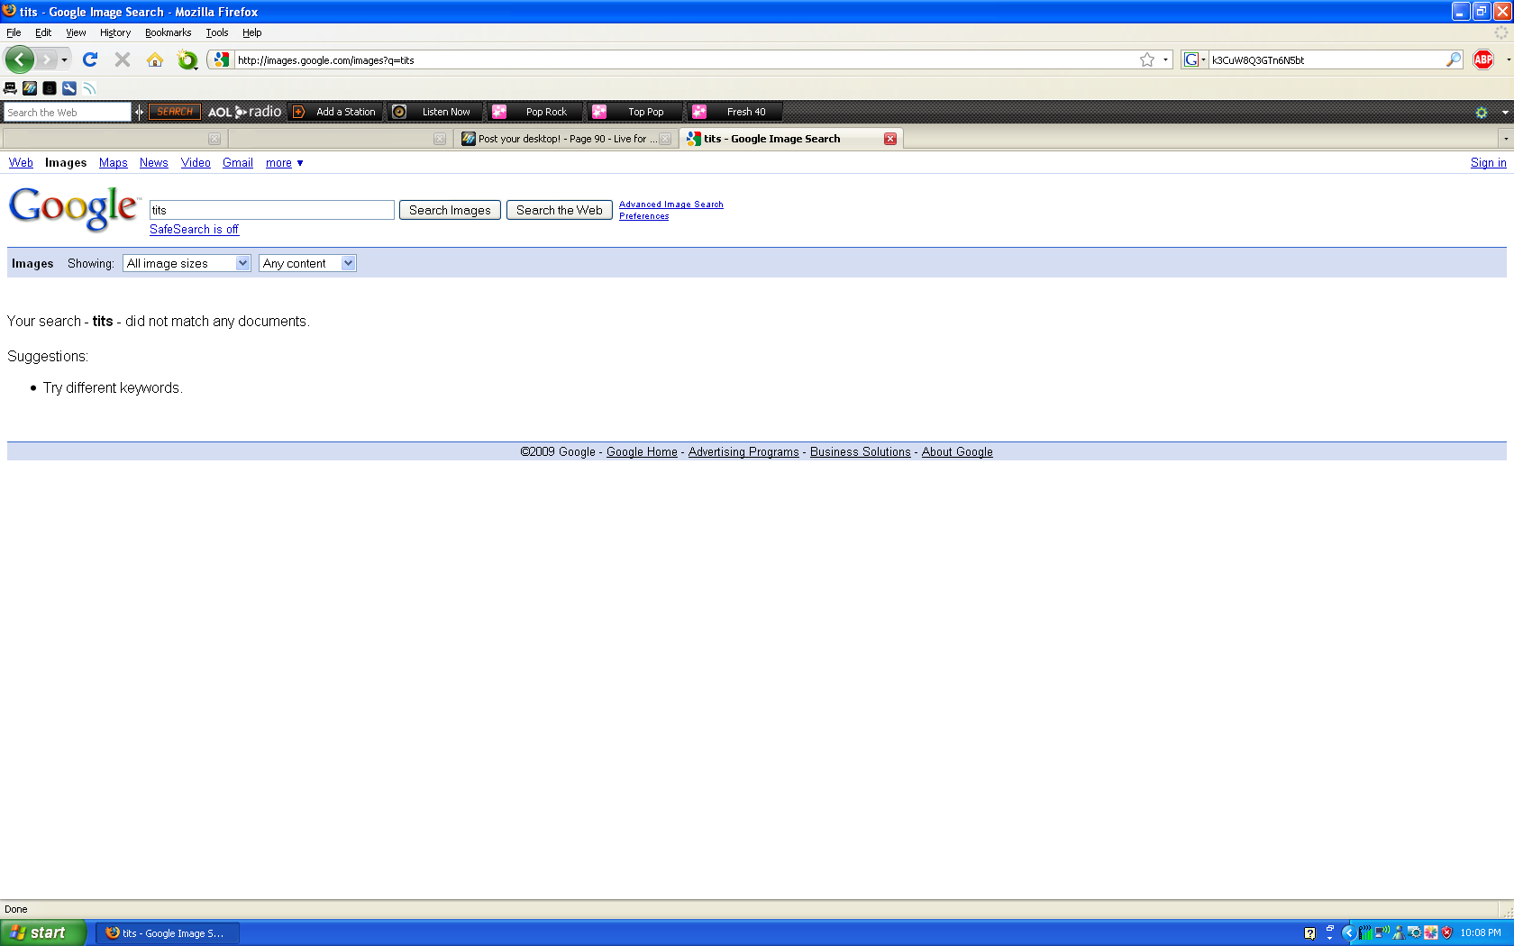
Task: Play the Fresh 40 station
Action: point(735,112)
